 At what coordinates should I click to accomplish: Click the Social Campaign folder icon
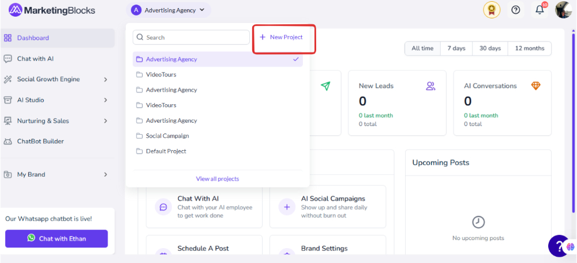(139, 136)
